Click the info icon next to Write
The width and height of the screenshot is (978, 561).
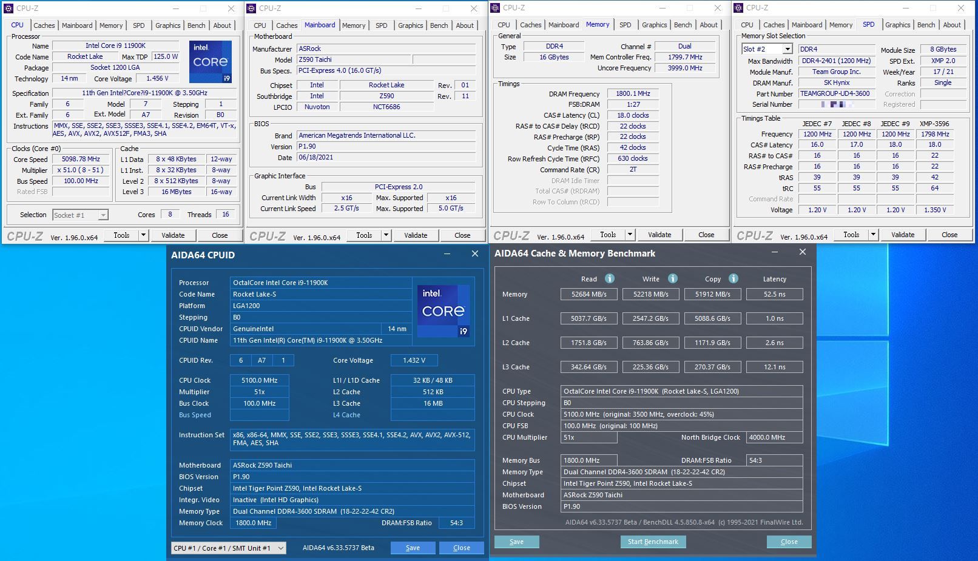(x=672, y=278)
